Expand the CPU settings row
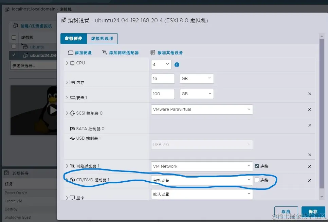The image size is (328, 222). tap(67, 63)
